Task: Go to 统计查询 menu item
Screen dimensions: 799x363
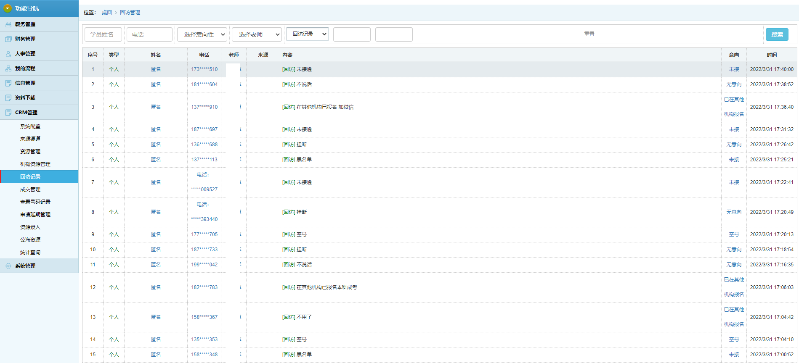Action: [30, 253]
